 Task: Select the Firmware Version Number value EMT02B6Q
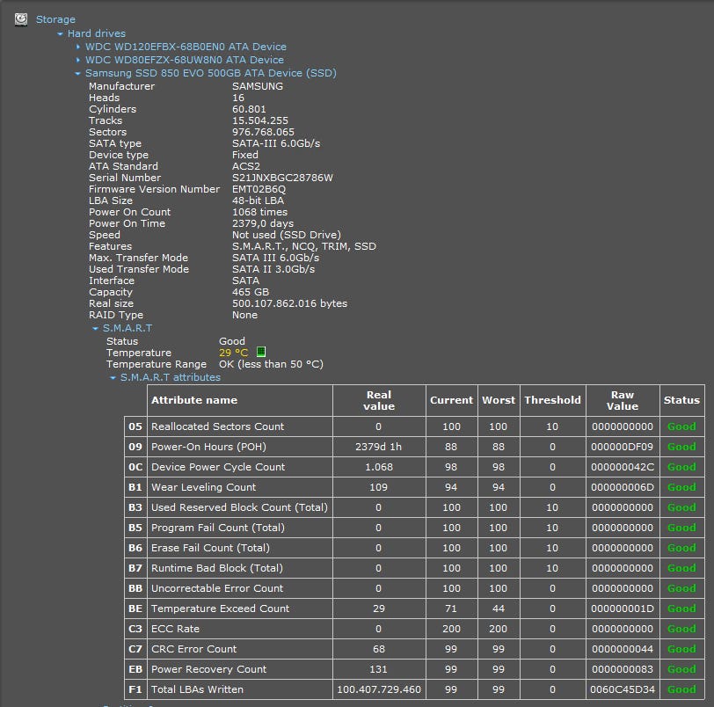click(259, 189)
